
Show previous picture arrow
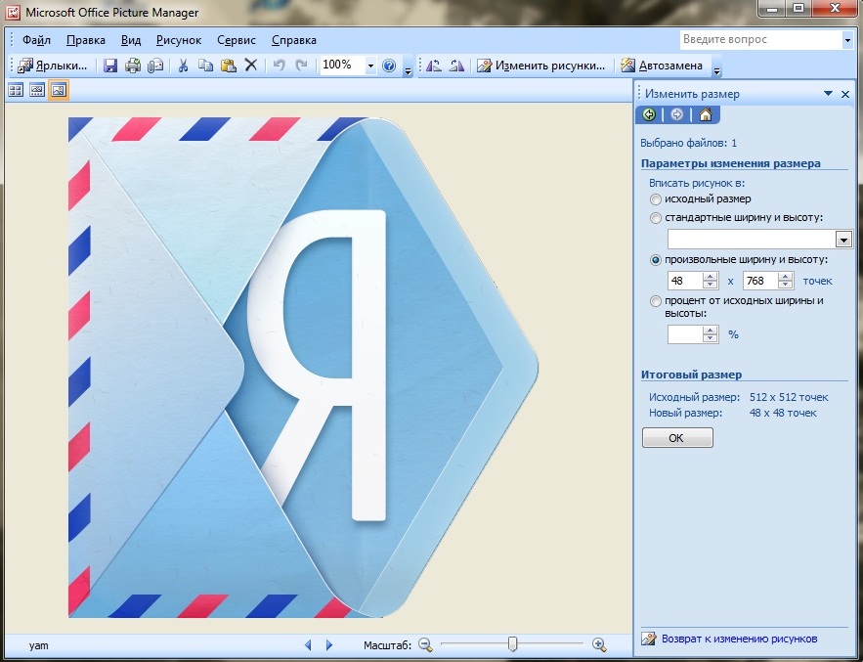click(308, 645)
